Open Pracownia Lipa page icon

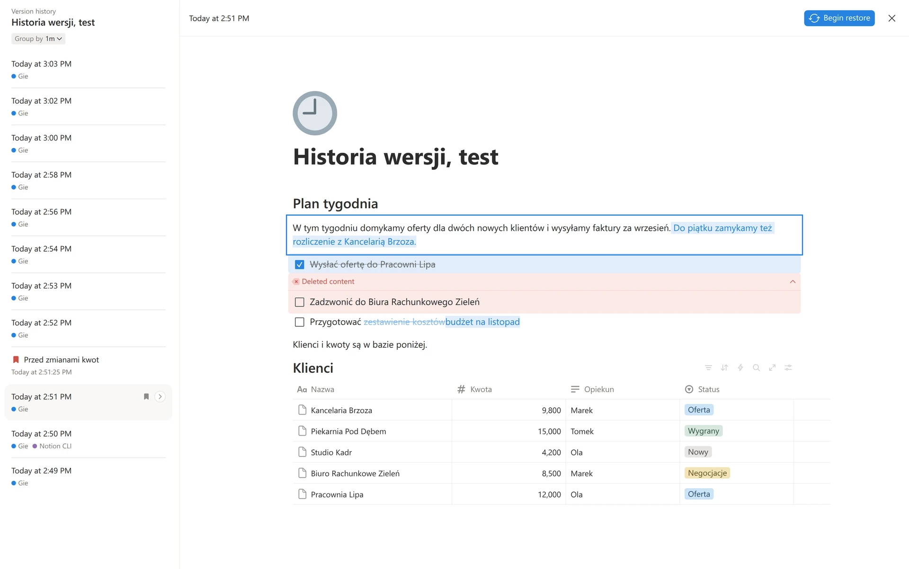(303, 494)
